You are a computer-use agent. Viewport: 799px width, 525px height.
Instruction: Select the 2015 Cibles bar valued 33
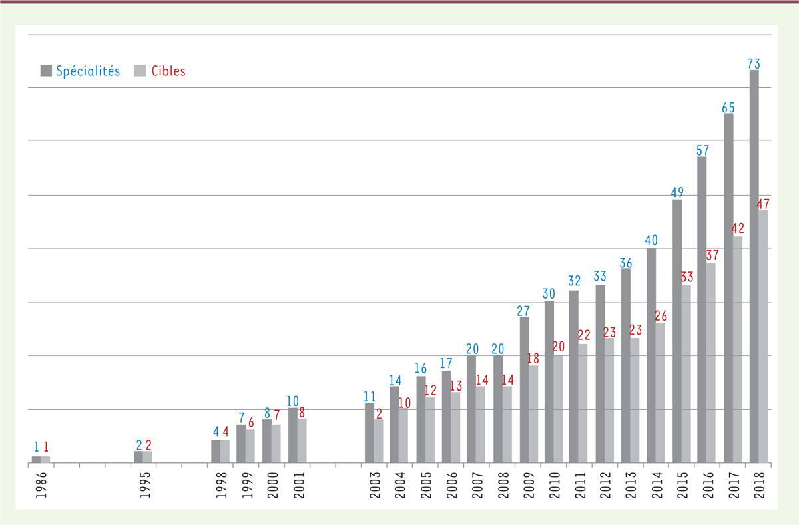(x=686, y=373)
